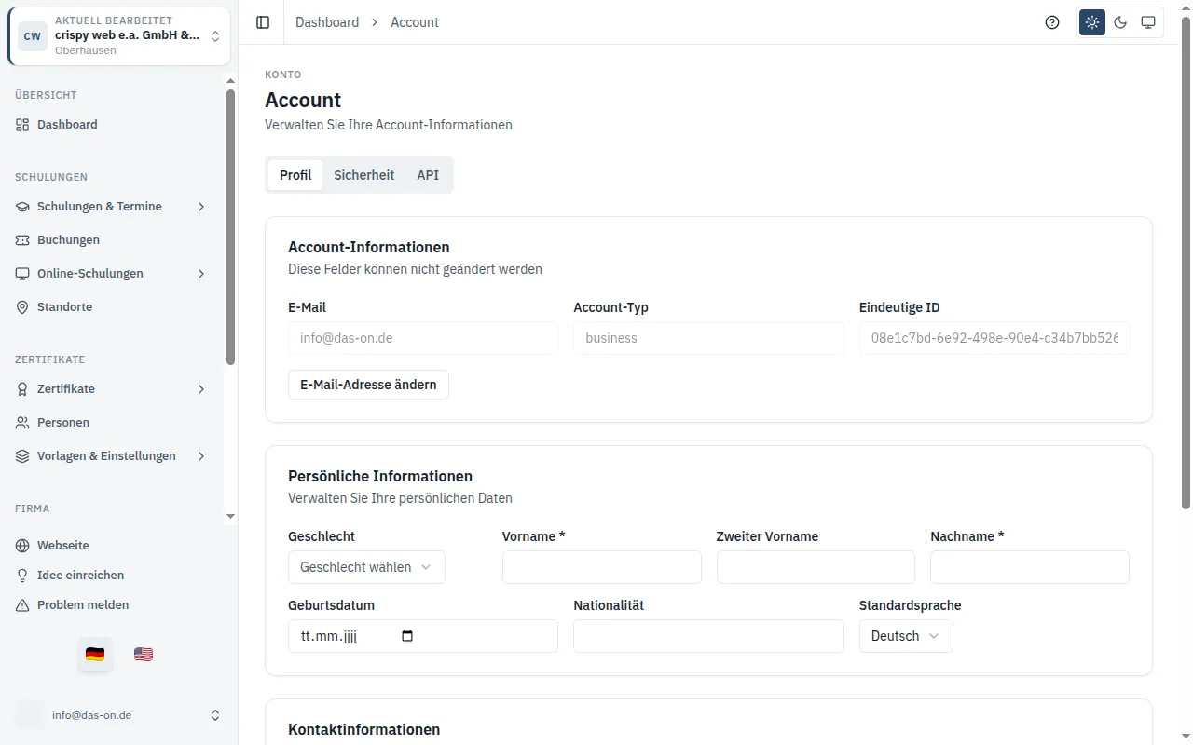Click the Webseite globe icon

[22, 546]
